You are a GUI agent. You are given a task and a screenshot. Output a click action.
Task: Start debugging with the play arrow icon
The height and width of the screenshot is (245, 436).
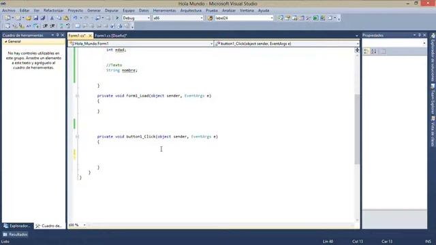coord(117,18)
